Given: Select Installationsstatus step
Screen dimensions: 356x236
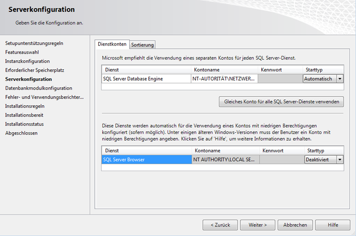Looking at the screenshot, I should [x=24, y=124].
